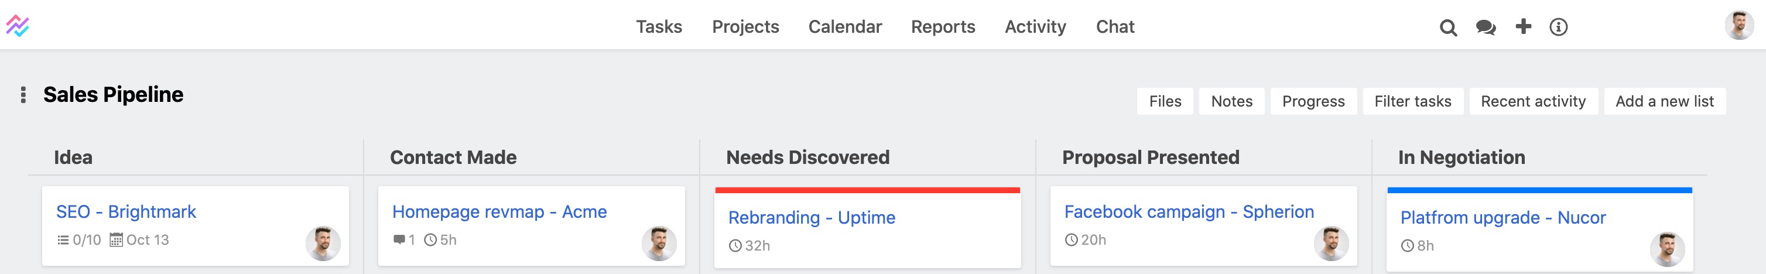1766x274 pixels.
Task: Switch to the Projects tab
Action: 745,27
